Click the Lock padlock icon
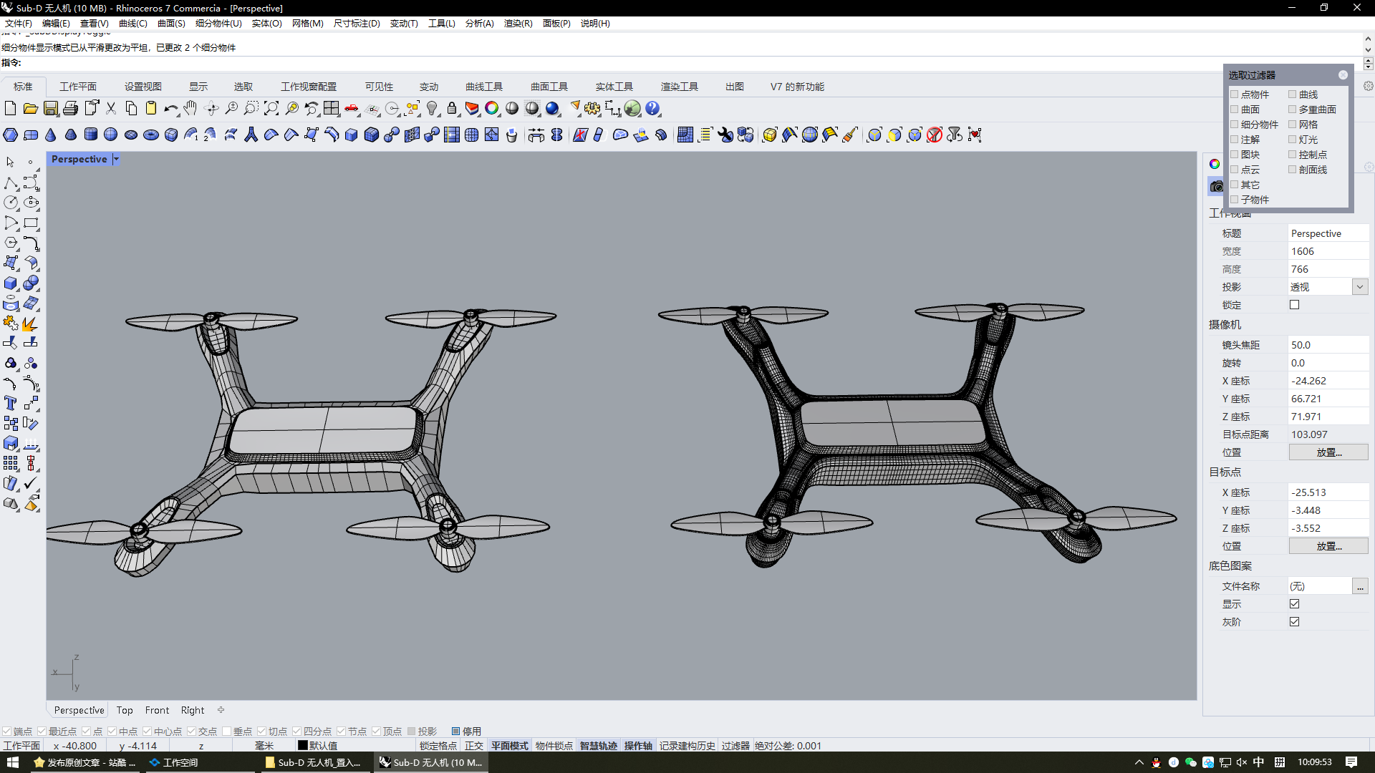The height and width of the screenshot is (773, 1375). (452, 109)
